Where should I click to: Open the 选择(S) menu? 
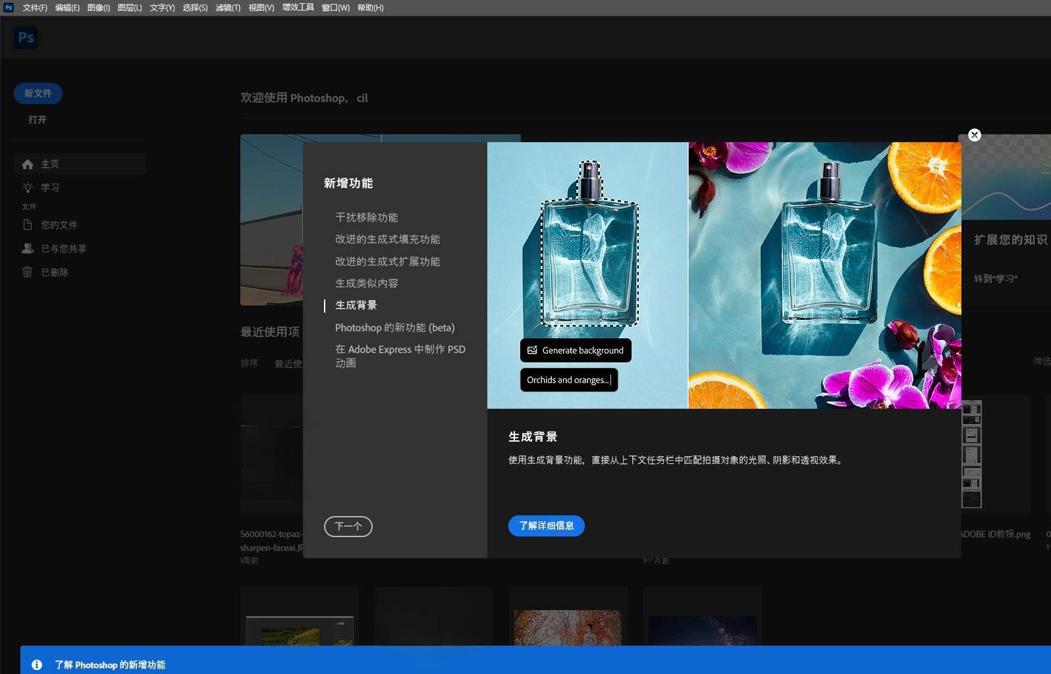click(x=195, y=8)
